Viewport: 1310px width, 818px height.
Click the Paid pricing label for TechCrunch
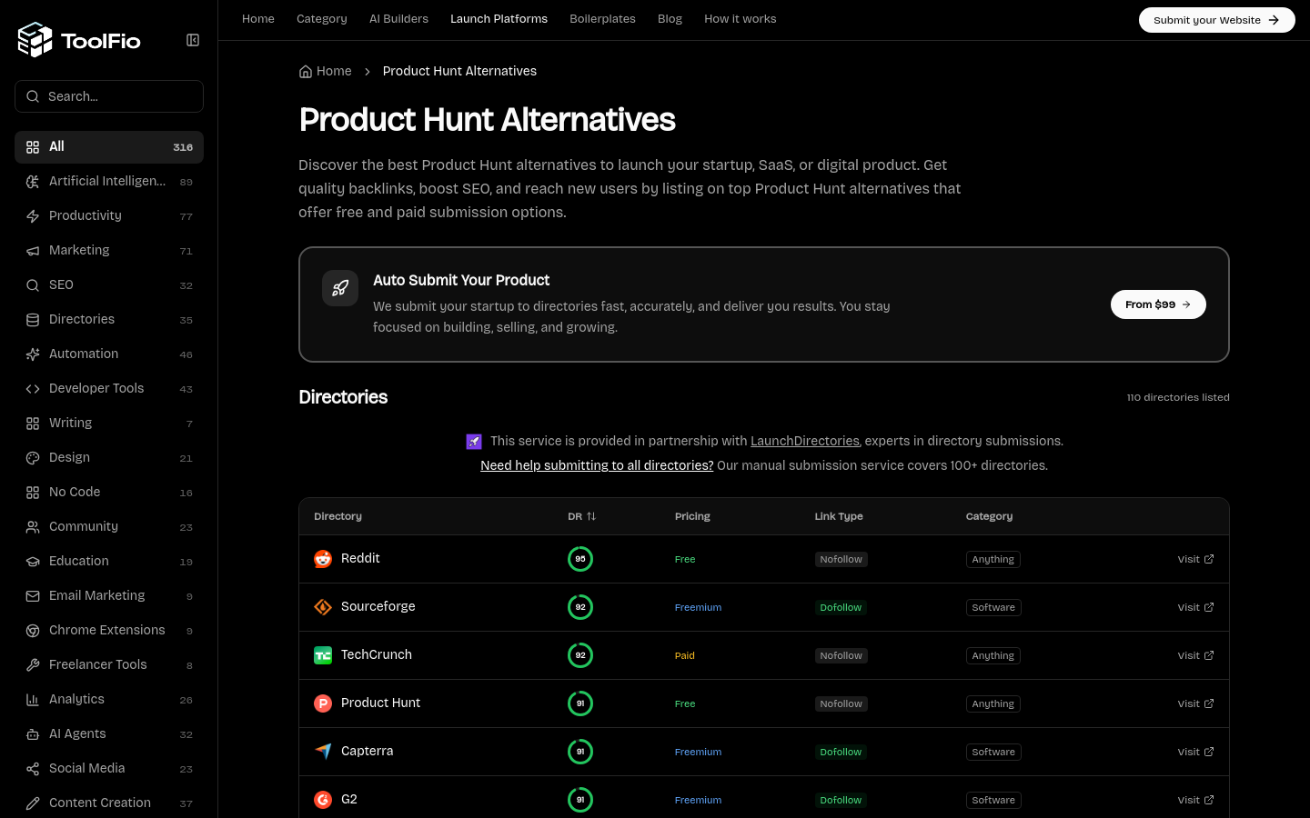pyautogui.click(x=685, y=655)
